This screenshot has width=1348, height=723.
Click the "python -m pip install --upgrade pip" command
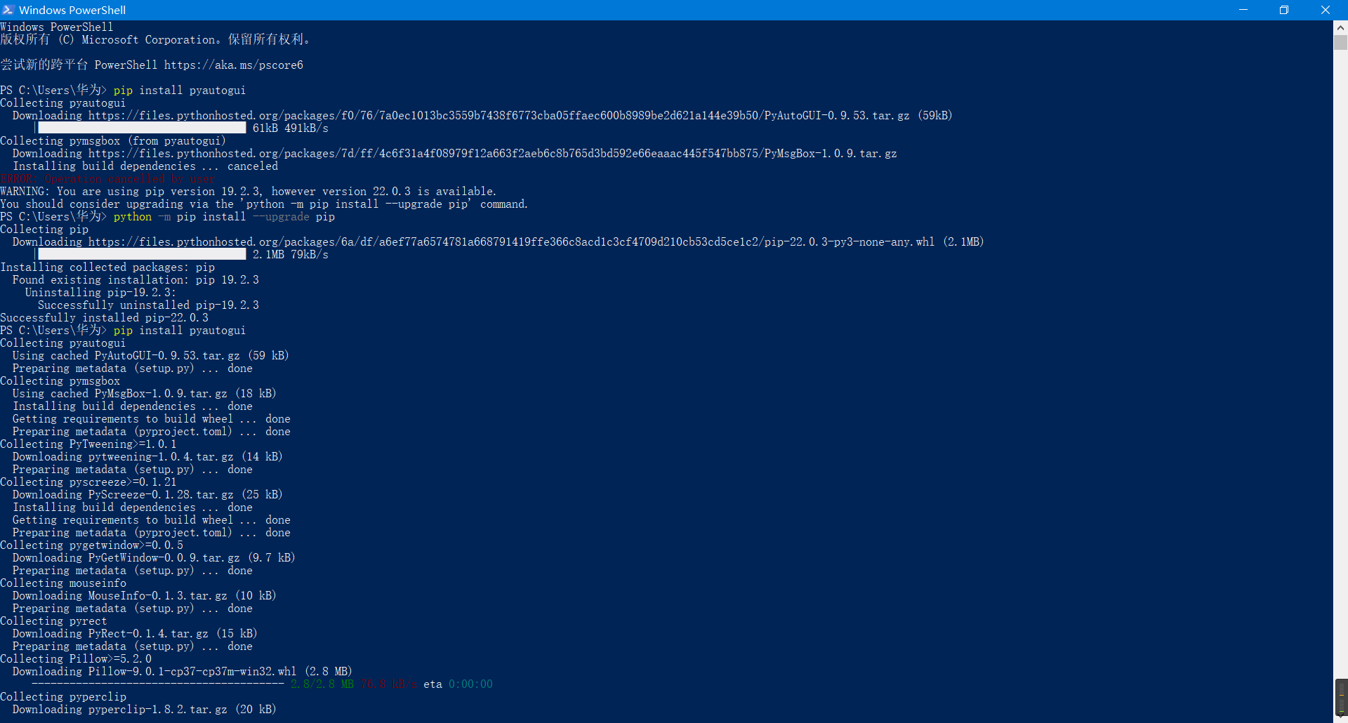tap(224, 217)
